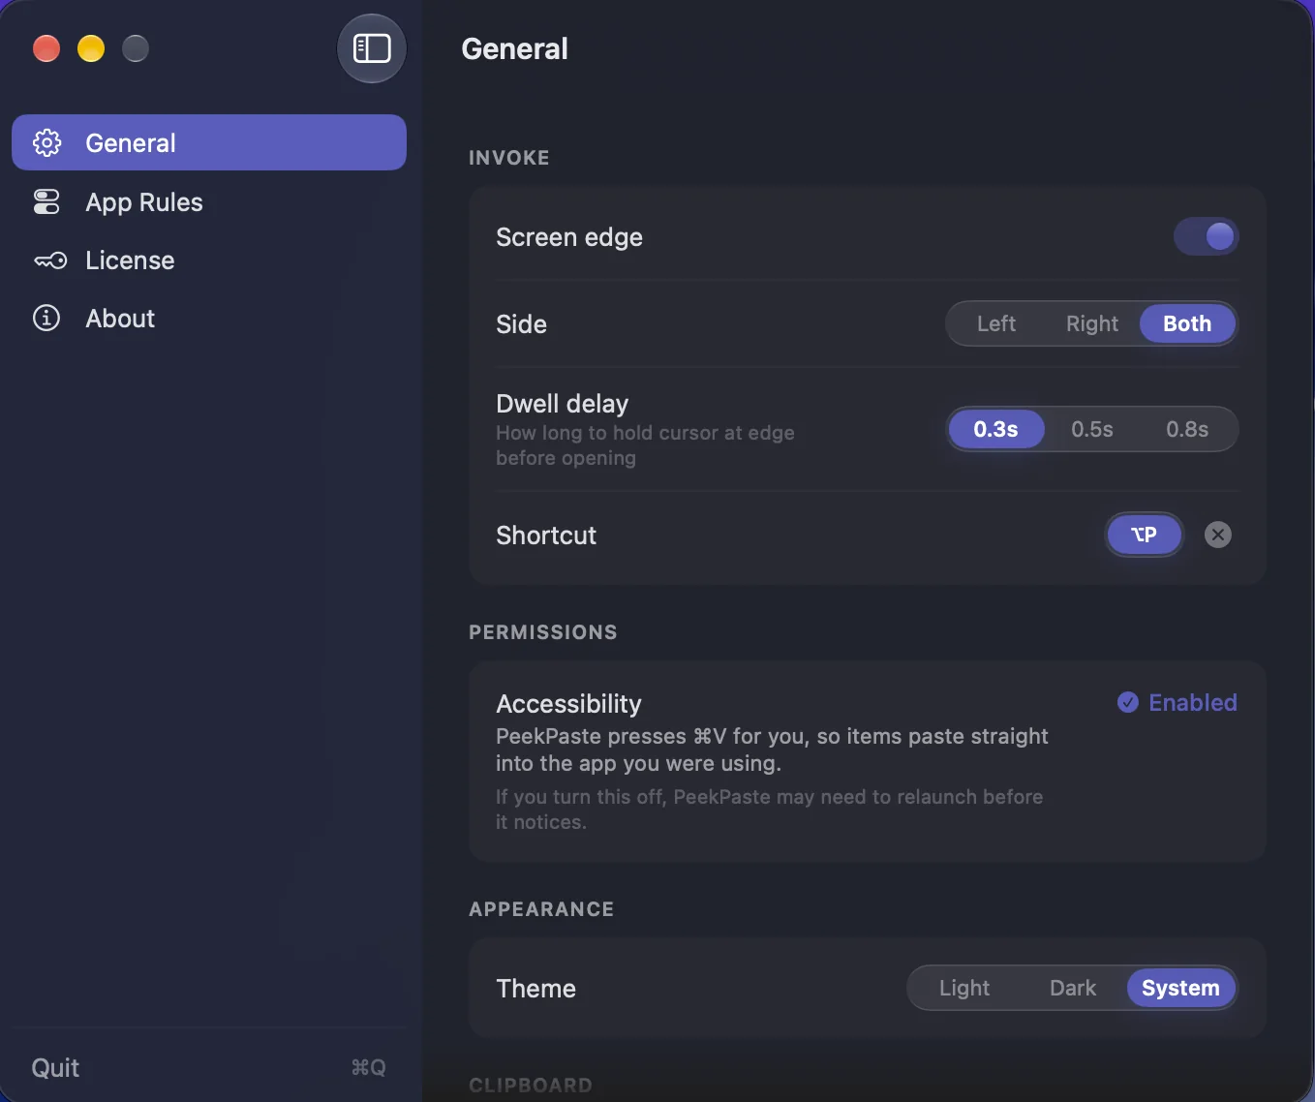Click the License key icon

50,260
